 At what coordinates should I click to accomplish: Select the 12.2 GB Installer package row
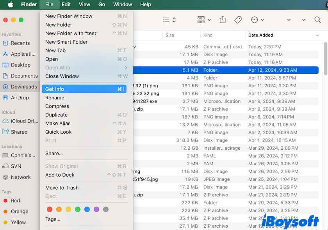coord(226,148)
